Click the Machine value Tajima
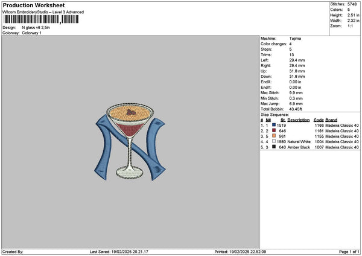This screenshot has width=362, height=256. click(295, 39)
